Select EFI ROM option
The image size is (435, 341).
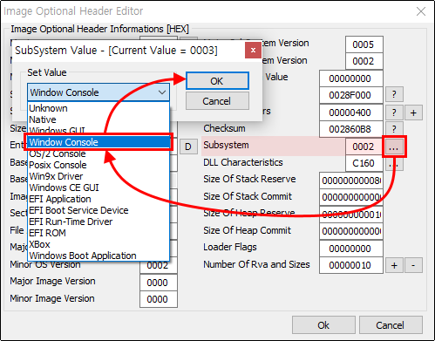99,233
